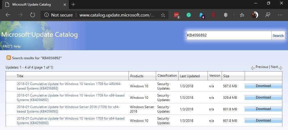Open the help link
288x130 pixels.
17,46
